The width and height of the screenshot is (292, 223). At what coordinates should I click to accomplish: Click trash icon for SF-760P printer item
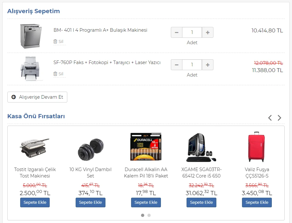point(55,74)
